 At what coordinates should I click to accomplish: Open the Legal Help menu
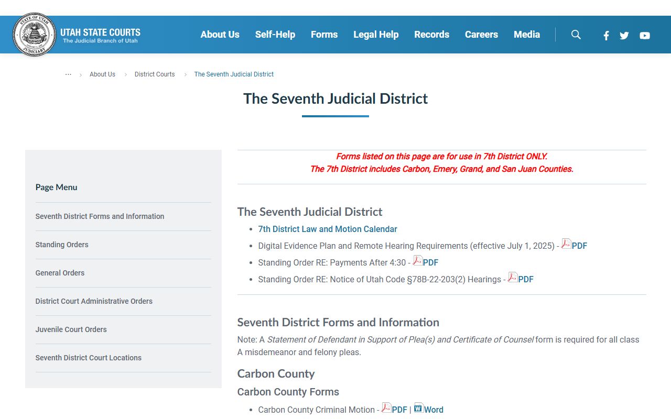click(x=376, y=35)
